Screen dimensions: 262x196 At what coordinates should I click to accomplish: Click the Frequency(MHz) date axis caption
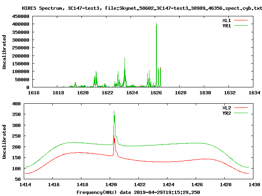[x=138, y=192]
